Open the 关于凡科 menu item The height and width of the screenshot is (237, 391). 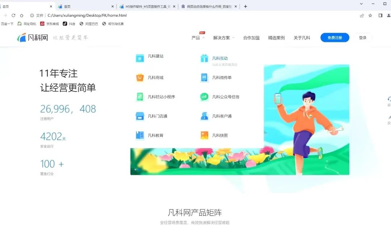click(x=302, y=38)
